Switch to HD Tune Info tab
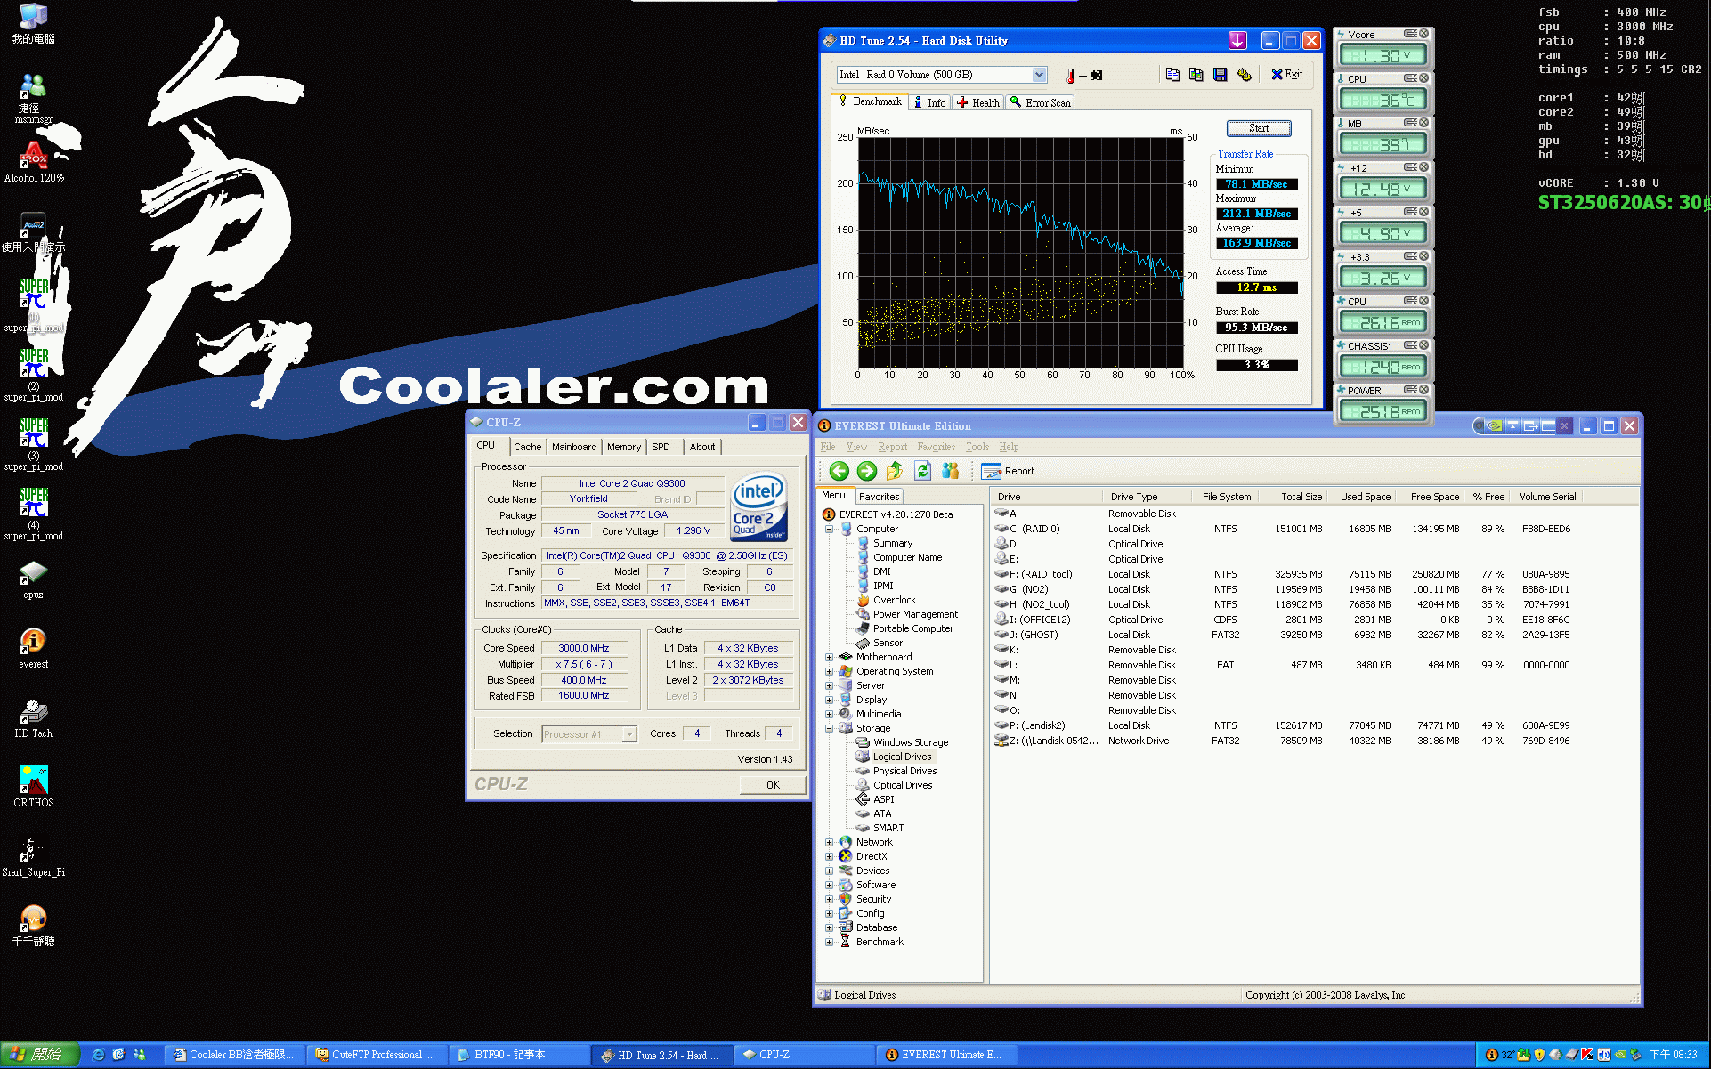1711x1069 pixels. 929,103
